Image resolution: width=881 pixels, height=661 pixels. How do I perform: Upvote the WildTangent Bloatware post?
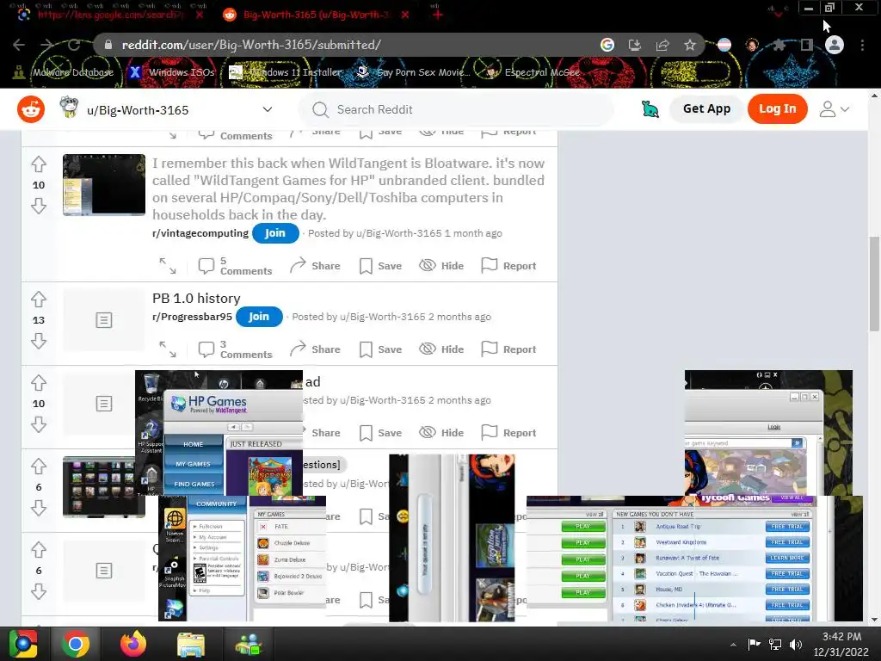pos(39,164)
